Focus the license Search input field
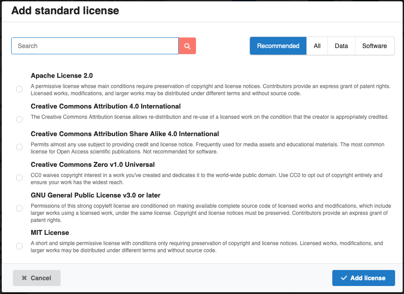This screenshot has height=294, width=404. (x=95, y=46)
